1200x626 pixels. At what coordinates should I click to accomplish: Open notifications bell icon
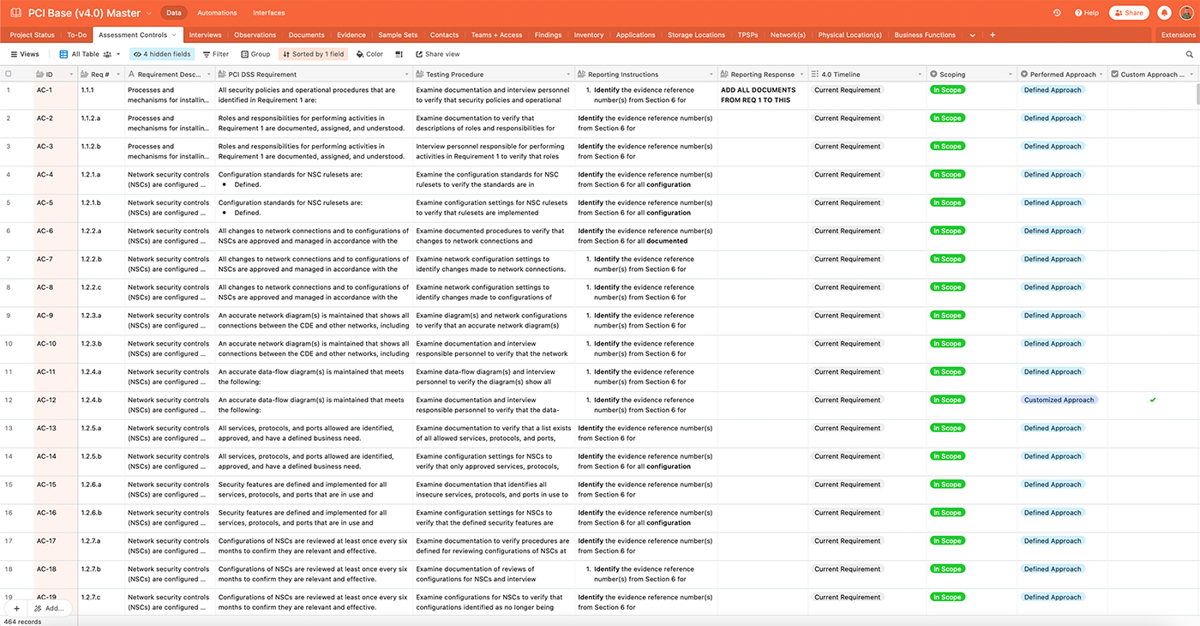point(1164,13)
